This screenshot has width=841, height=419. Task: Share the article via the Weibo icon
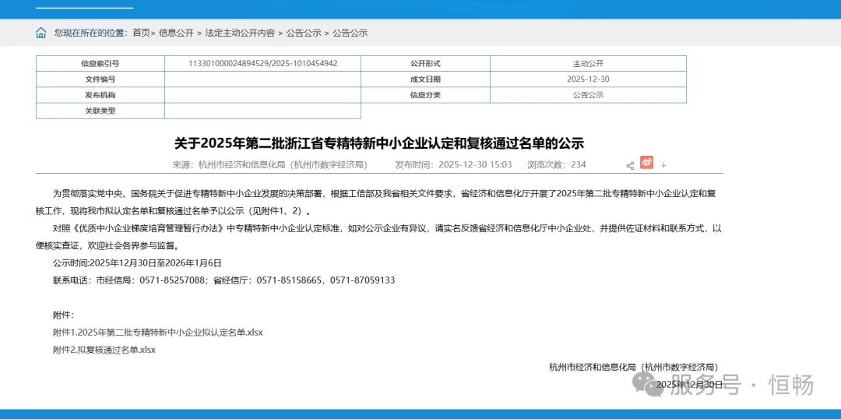click(x=646, y=163)
